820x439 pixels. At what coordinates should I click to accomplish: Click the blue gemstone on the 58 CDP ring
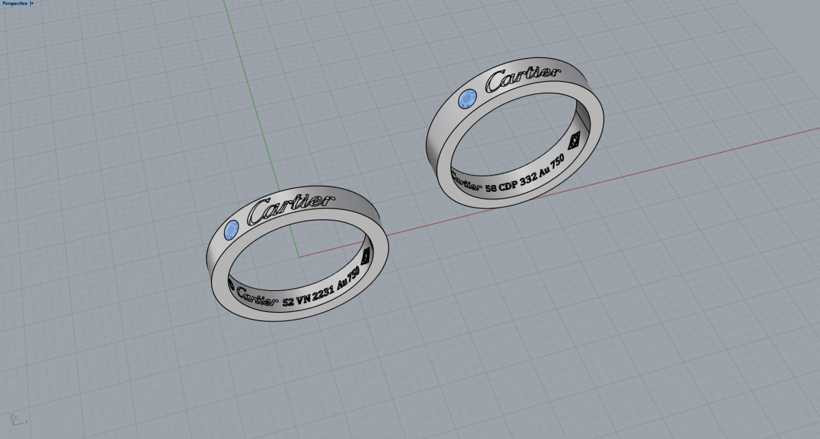pyautogui.click(x=467, y=100)
